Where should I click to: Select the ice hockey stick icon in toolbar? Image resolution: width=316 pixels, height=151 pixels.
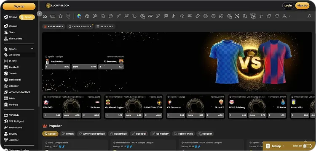pyautogui.click(x=126, y=16)
